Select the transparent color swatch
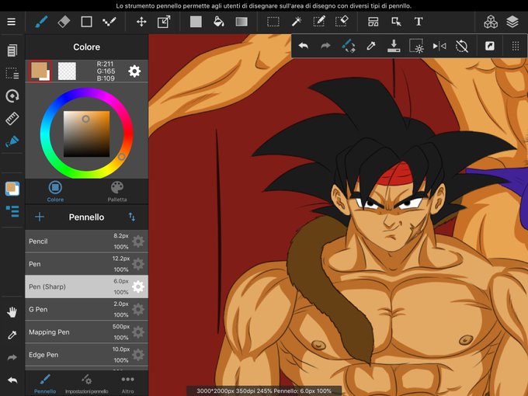The image size is (528, 396). click(67, 71)
